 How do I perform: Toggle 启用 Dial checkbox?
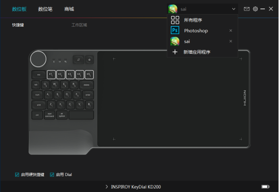pyautogui.click(x=52, y=175)
